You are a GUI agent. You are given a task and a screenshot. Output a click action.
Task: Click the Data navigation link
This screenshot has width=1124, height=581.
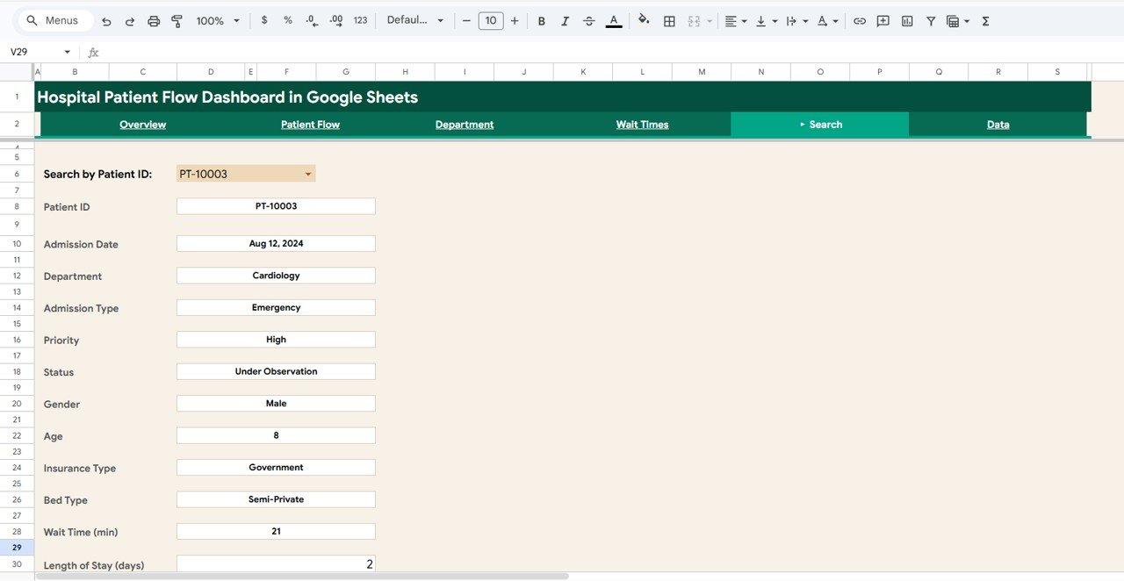998,125
